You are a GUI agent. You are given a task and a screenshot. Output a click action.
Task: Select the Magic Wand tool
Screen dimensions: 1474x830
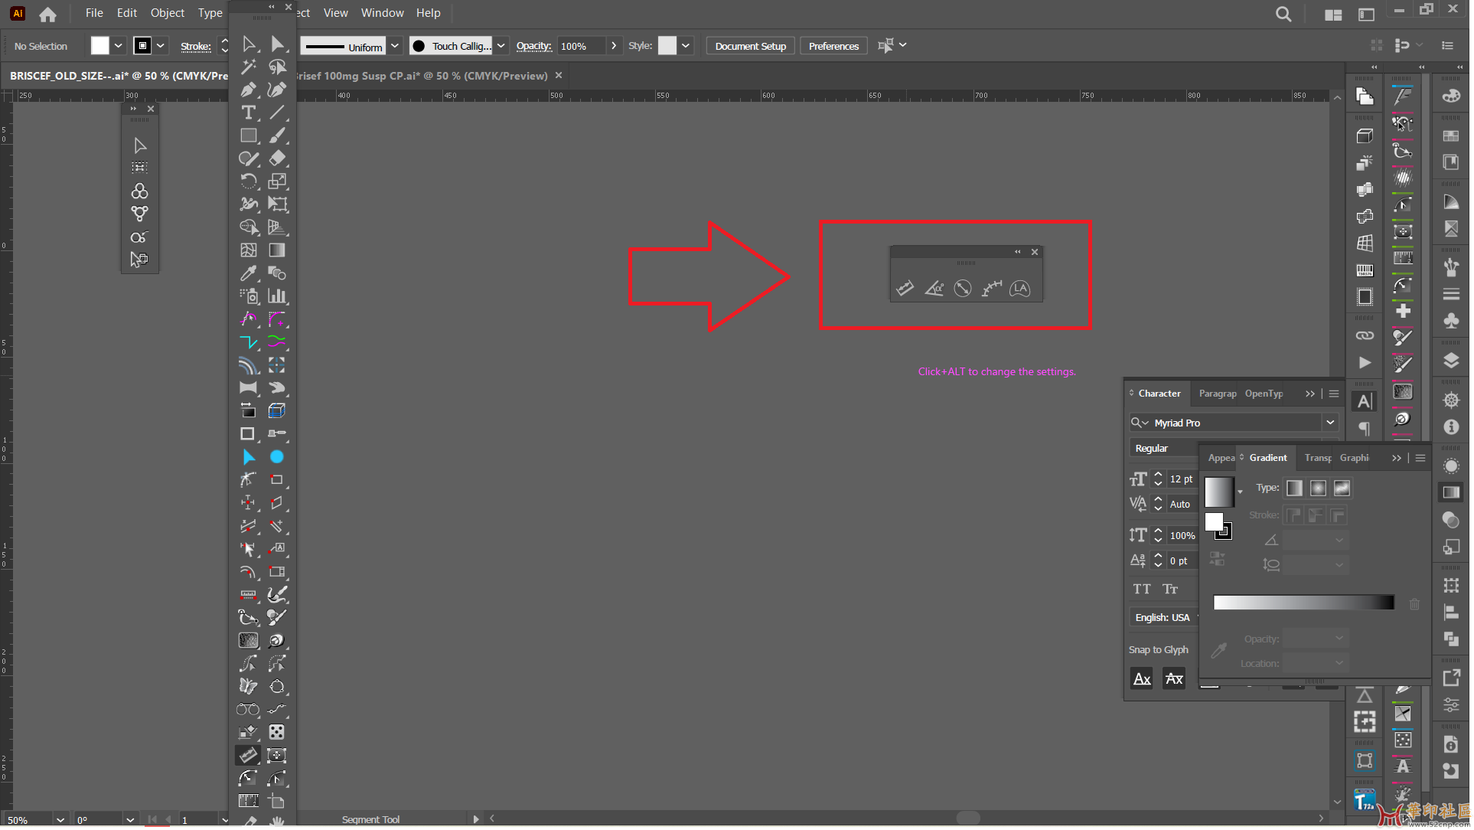(249, 67)
